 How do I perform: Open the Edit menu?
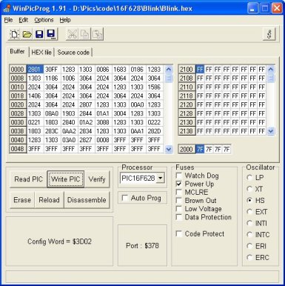pos(24,20)
